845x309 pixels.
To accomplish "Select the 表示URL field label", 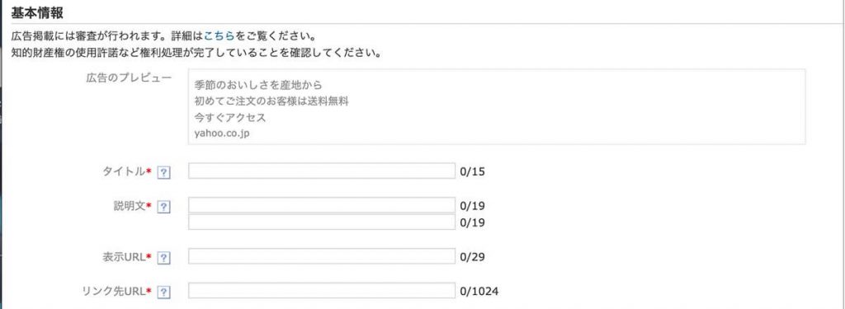I will 124,257.
